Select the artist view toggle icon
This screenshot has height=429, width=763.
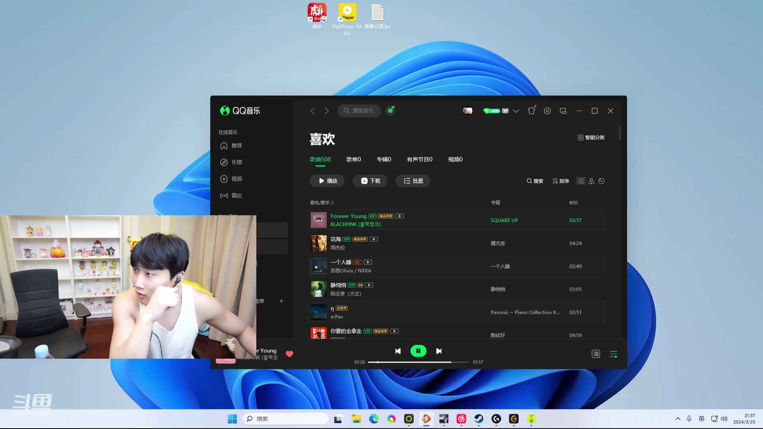pyautogui.click(x=591, y=181)
